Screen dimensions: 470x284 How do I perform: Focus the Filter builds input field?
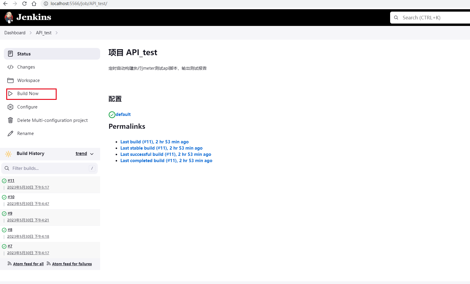click(x=49, y=168)
